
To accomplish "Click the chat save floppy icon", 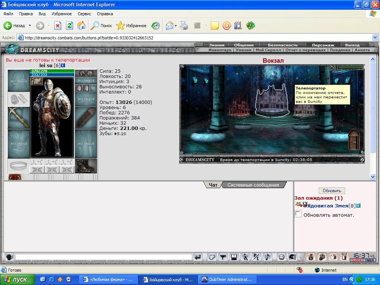I will click(x=234, y=257).
